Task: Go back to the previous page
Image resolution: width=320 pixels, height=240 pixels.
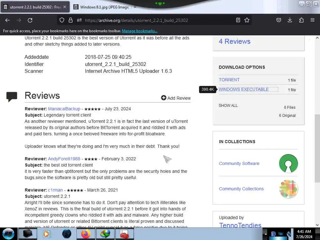Action: point(7,20)
